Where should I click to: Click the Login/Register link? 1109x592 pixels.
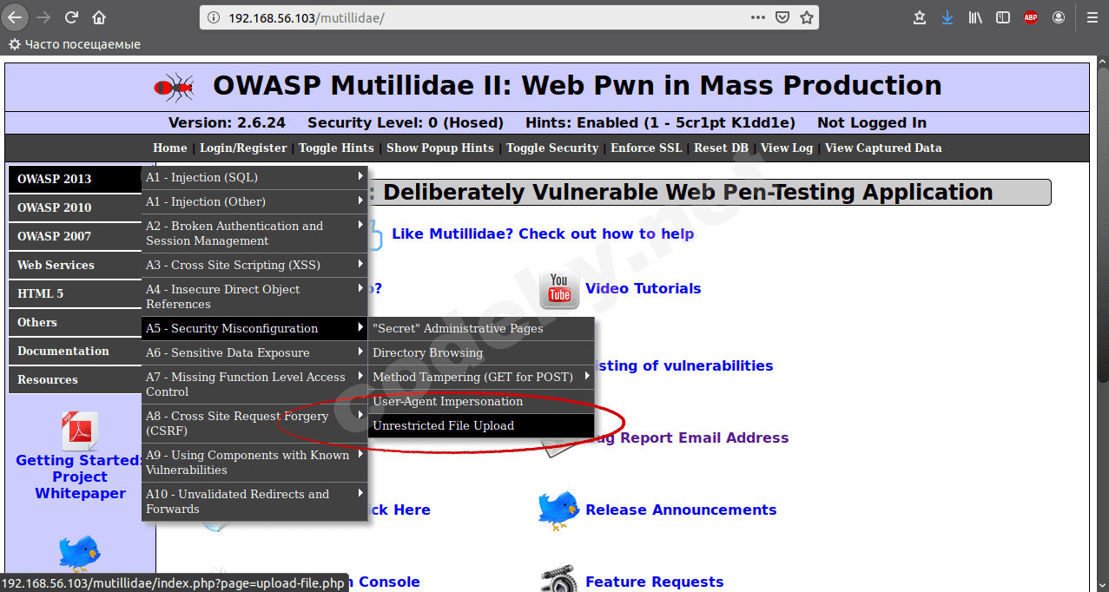(243, 148)
